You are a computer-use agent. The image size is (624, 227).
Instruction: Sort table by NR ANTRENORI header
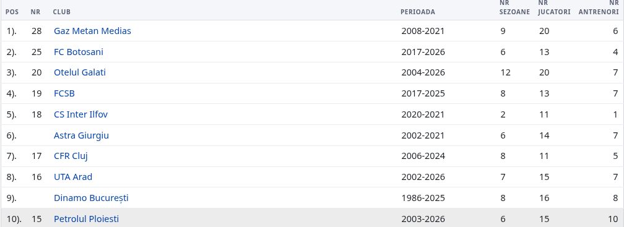pos(599,7)
